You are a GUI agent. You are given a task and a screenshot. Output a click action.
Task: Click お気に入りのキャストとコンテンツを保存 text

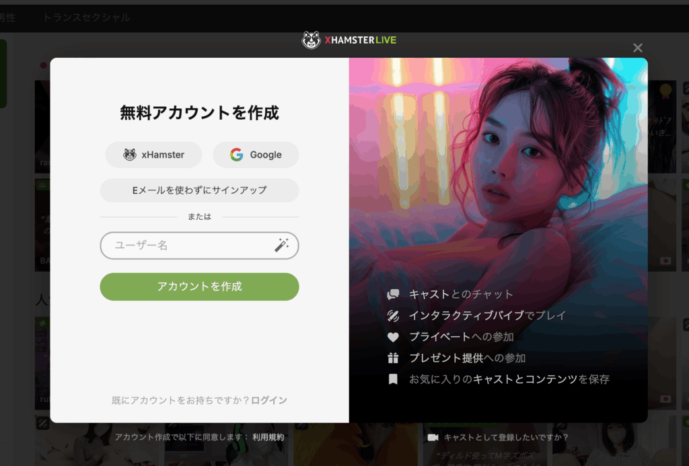pos(509,379)
